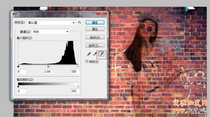Toggle the 预览(P) preview checkbox

coord(87,62)
